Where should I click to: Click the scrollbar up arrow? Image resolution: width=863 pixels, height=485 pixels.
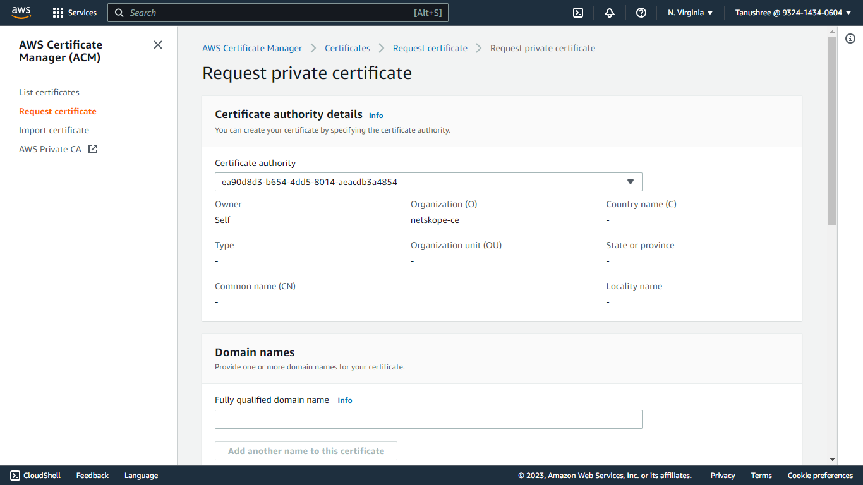(832, 31)
